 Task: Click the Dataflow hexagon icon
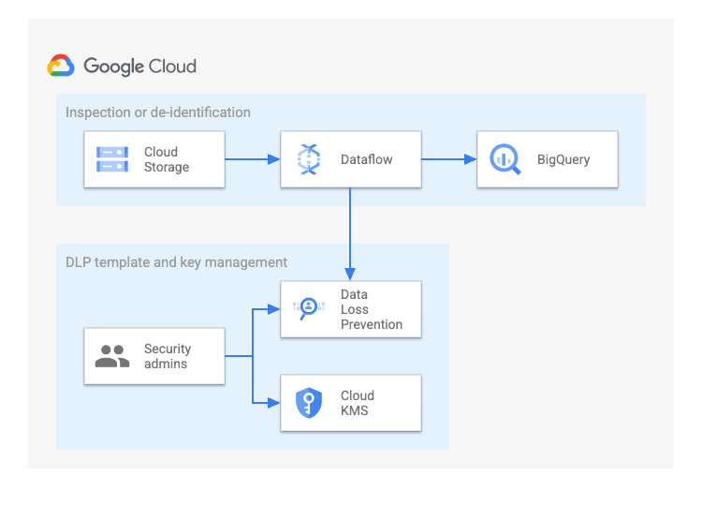(309, 159)
